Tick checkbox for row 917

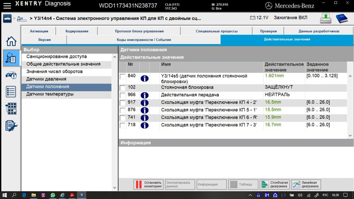pyautogui.click(x=123, y=103)
